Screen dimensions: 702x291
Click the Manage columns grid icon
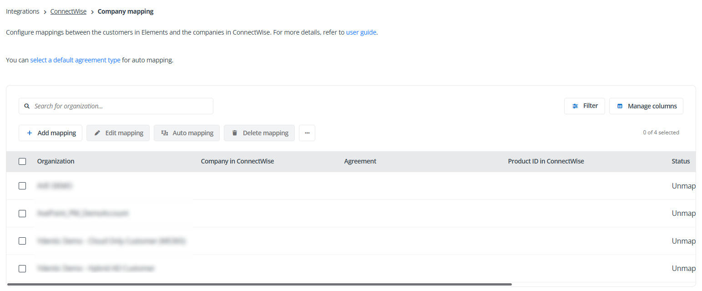tap(620, 106)
